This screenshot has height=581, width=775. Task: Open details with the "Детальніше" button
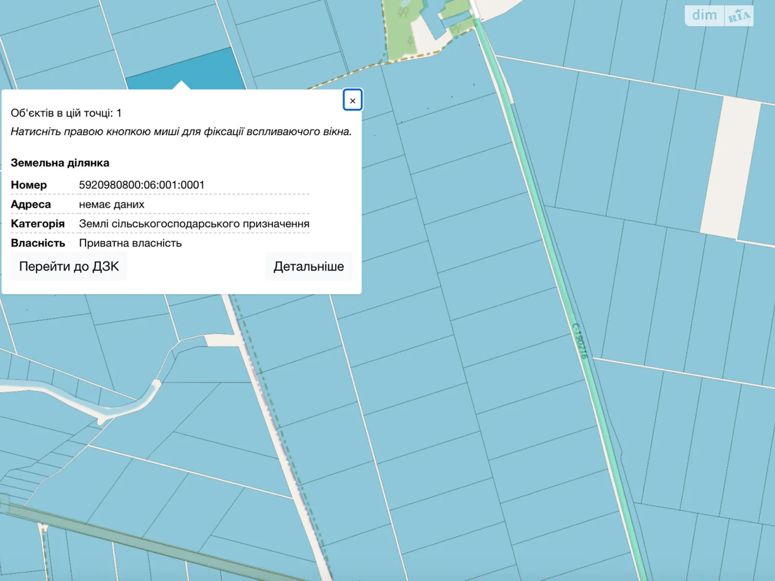(309, 266)
